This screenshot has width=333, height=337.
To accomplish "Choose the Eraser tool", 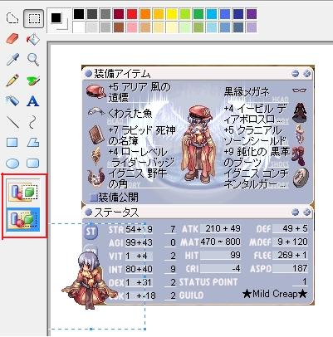I will click(12, 39).
